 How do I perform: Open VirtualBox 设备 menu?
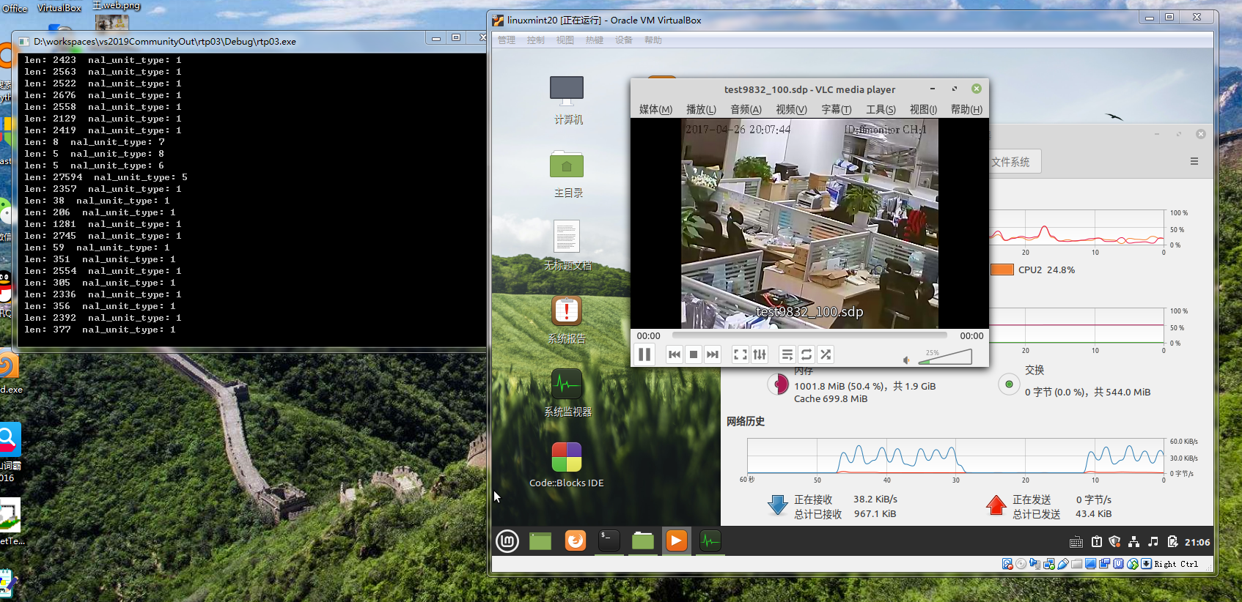pyautogui.click(x=624, y=40)
